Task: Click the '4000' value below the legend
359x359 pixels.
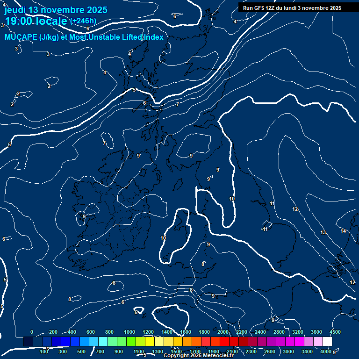Action: pyautogui.click(x=326, y=352)
